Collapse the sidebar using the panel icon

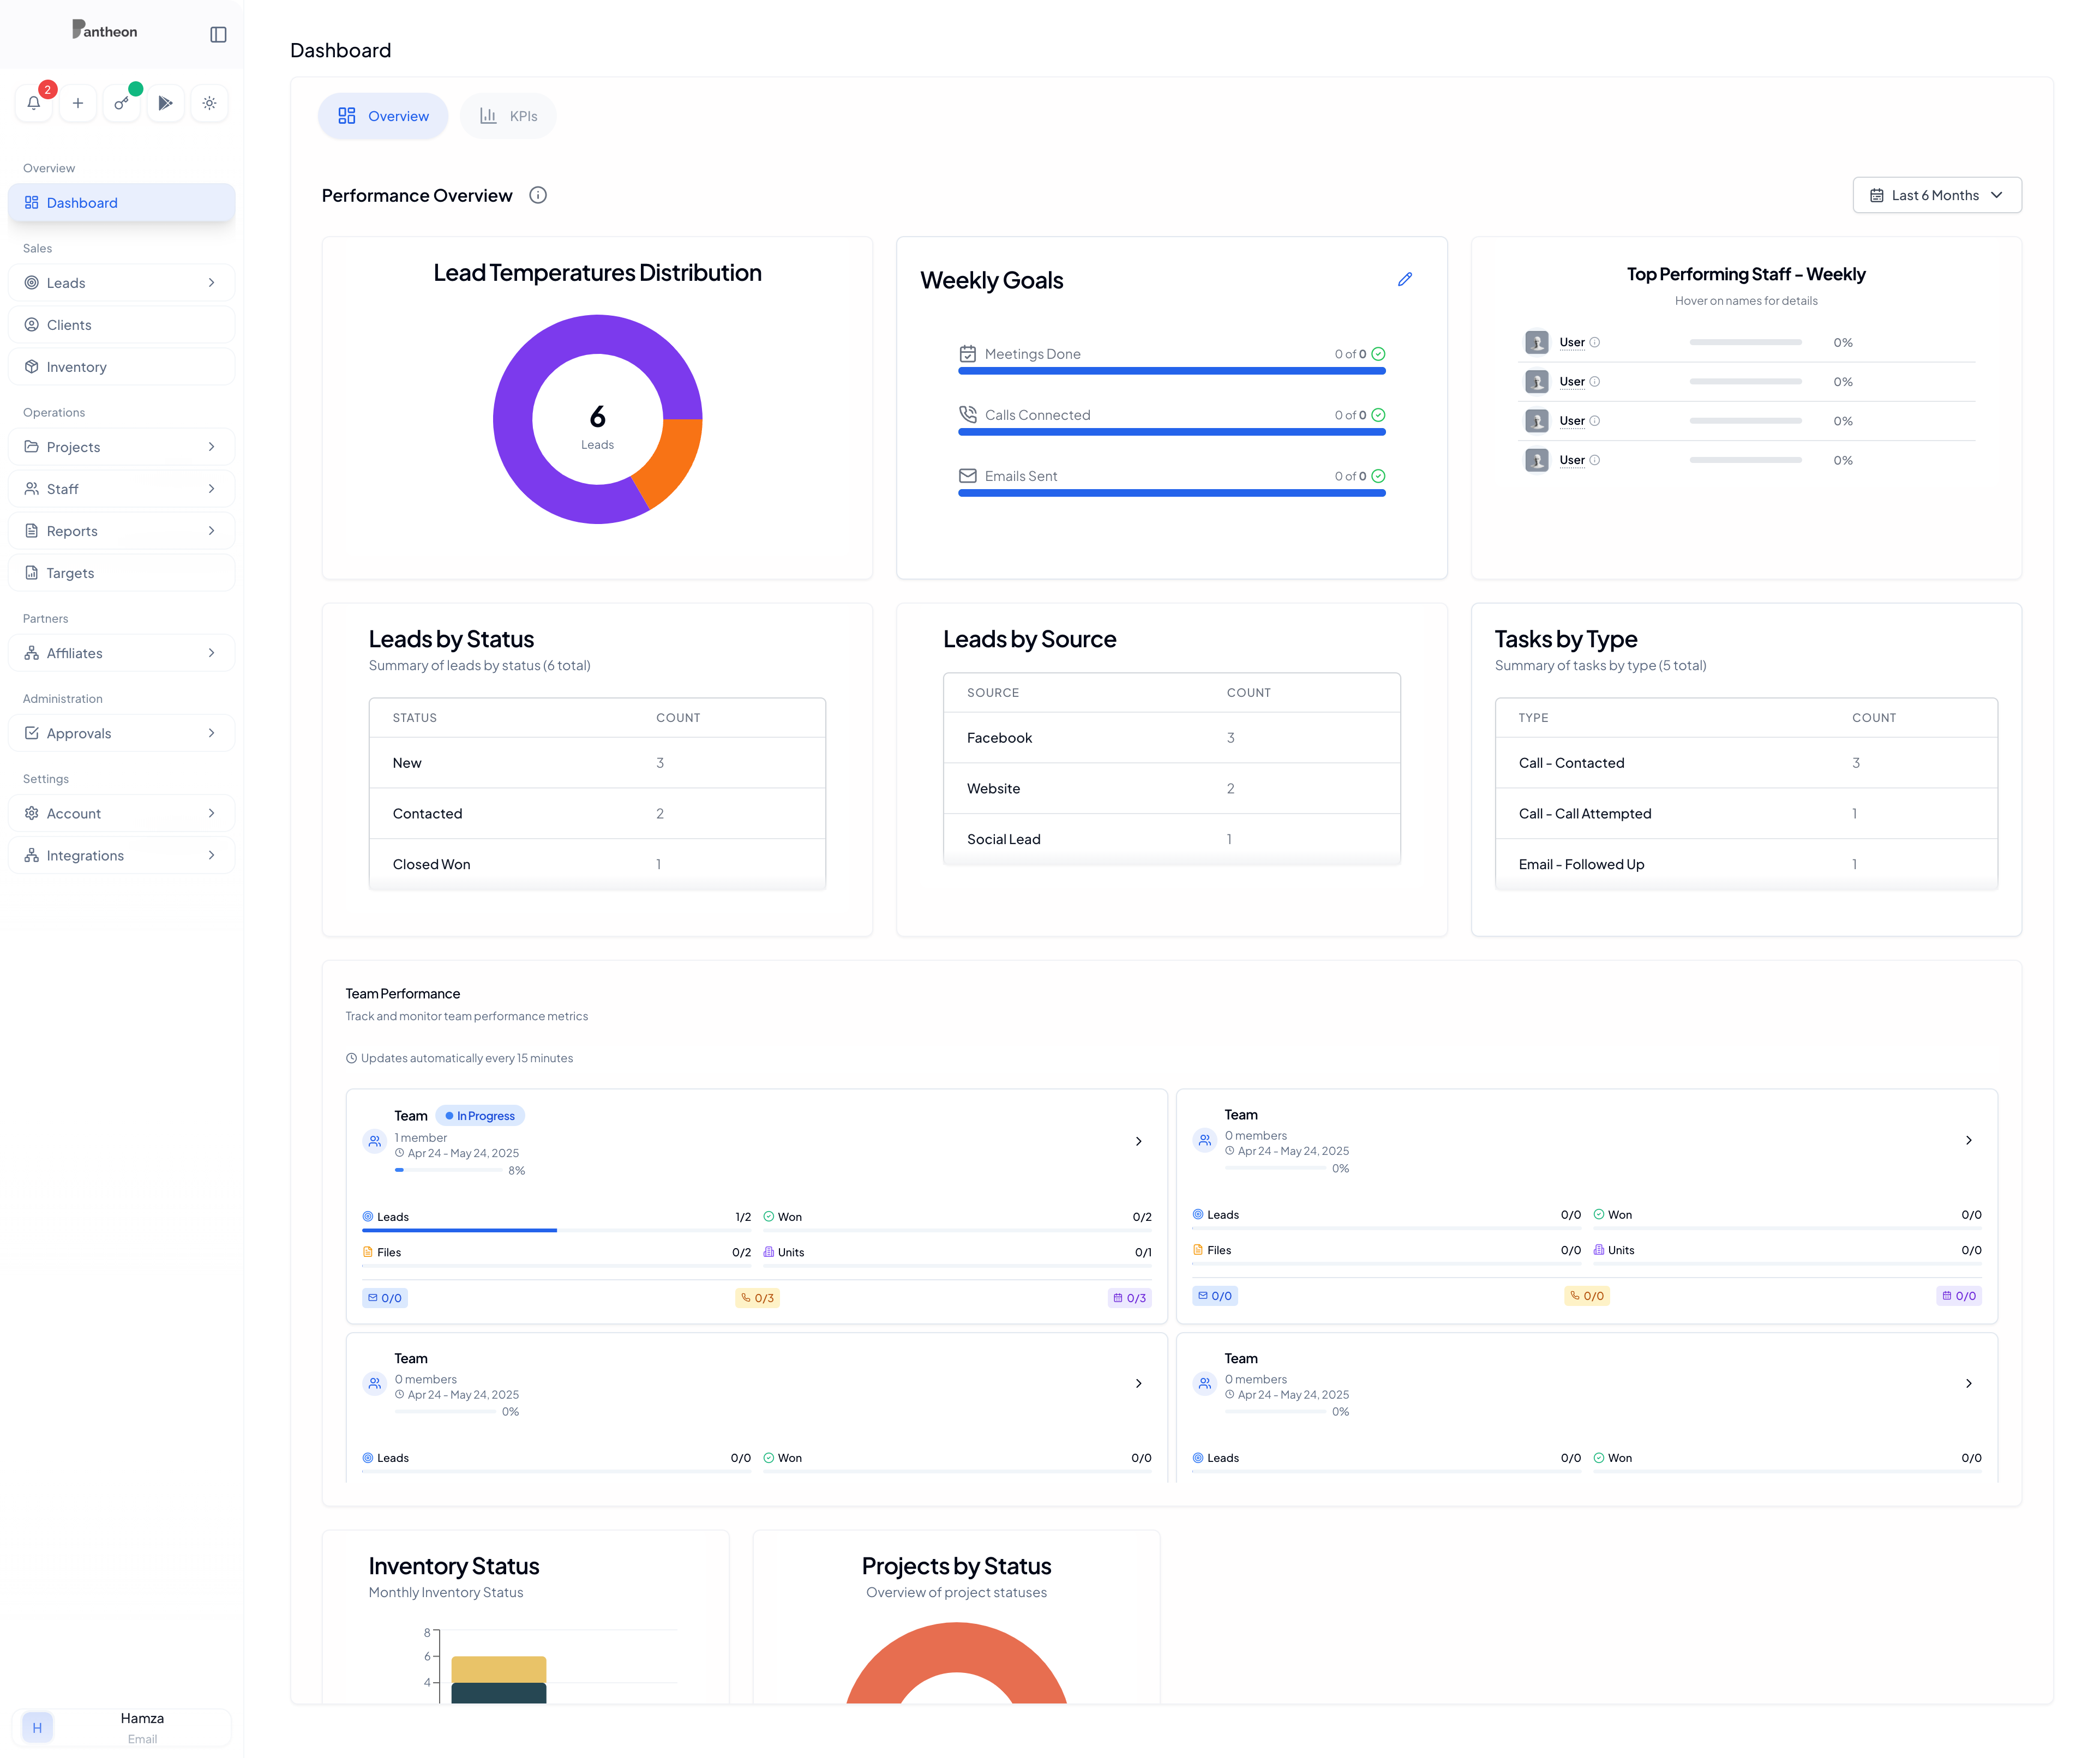217,33
